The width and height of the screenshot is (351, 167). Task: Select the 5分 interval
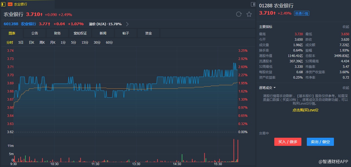pyautogui.click(x=74, y=43)
